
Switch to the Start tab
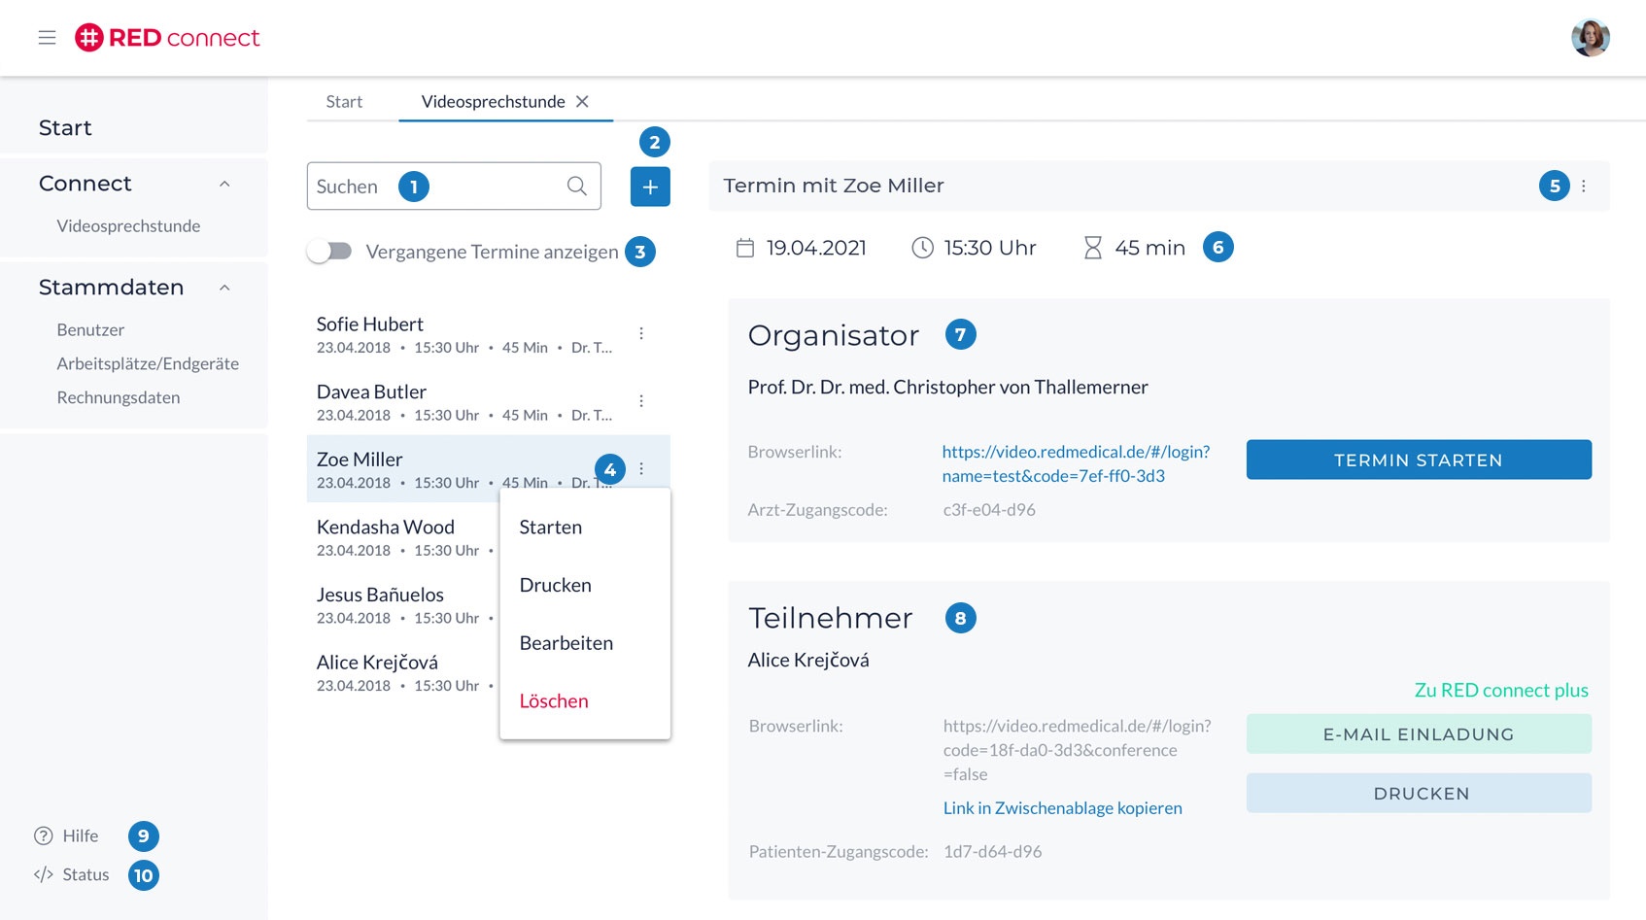[344, 102]
